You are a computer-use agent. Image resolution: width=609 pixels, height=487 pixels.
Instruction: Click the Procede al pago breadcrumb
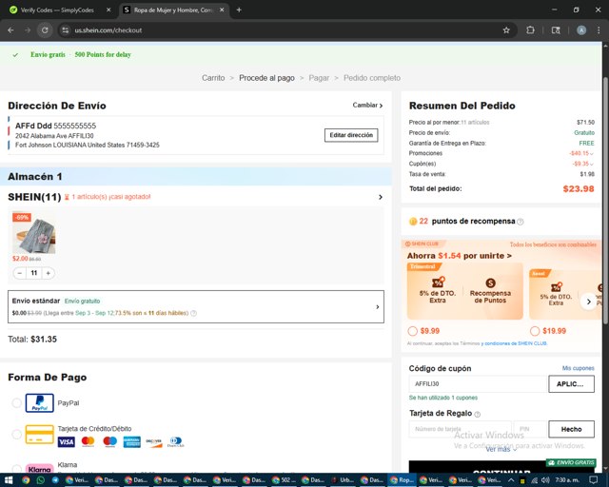[x=266, y=78]
